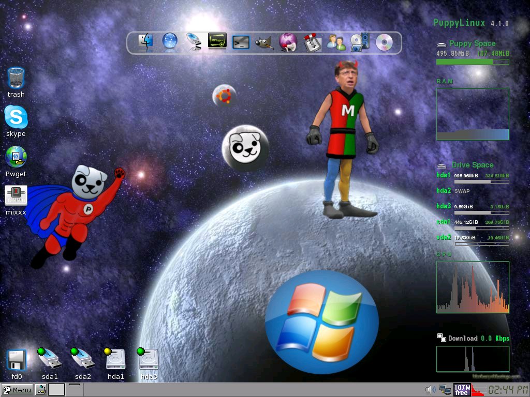Click the "Download" speed label
The image size is (530, 397).
tap(463, 338)
